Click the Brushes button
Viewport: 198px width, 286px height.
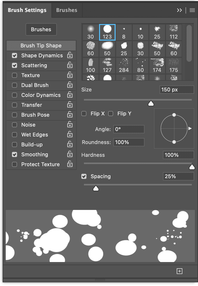pos(41,29)
